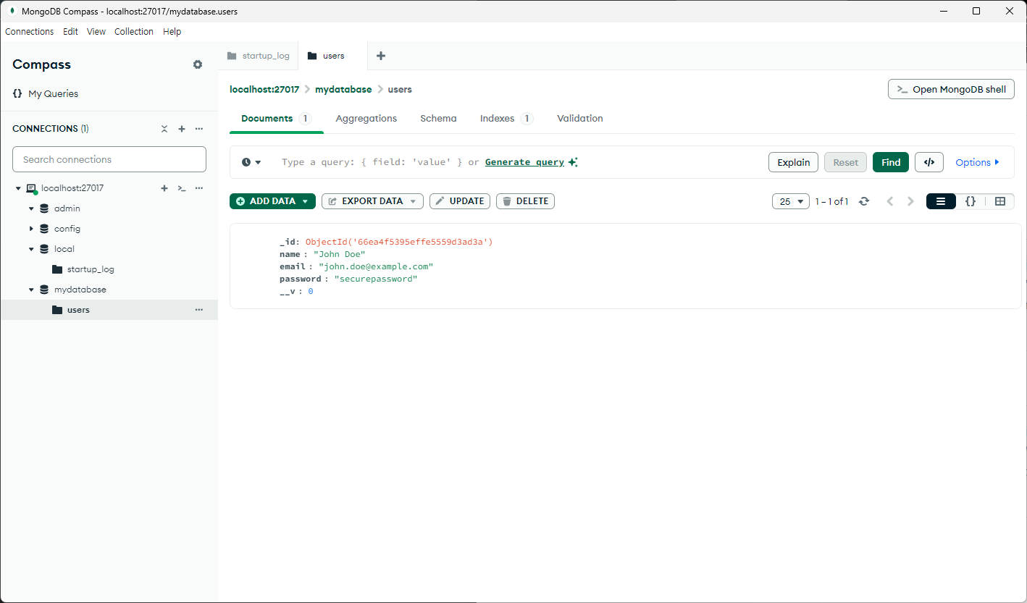
Task: Collapse all connections icon
Action: tap(164, 129)
